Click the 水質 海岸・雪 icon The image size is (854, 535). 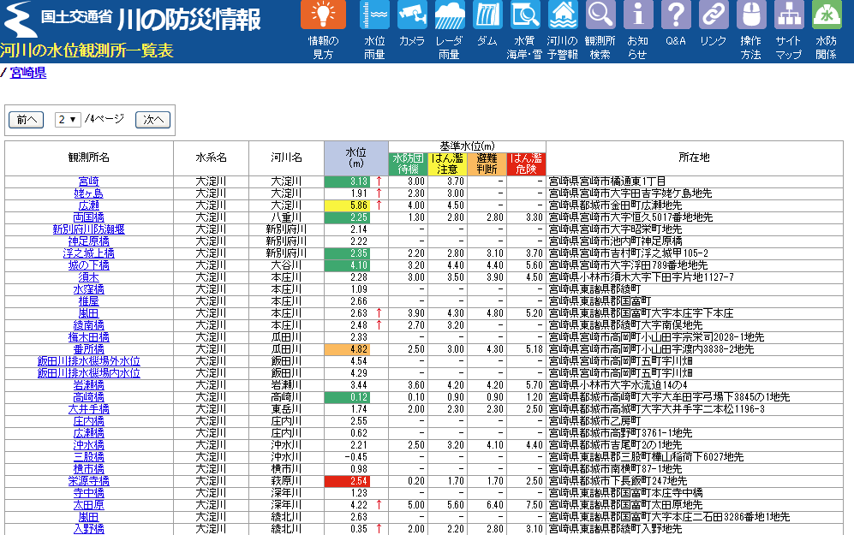tap(524, 15)
